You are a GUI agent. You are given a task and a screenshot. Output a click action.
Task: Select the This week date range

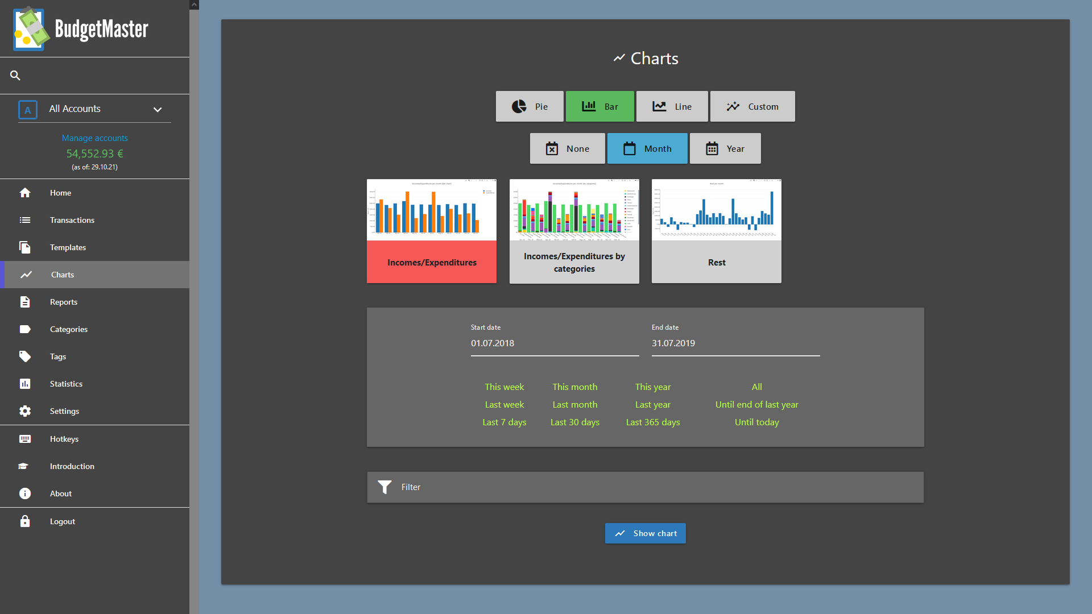504,387
